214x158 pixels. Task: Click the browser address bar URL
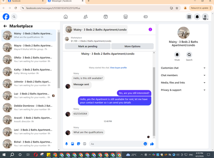point(53,8)
